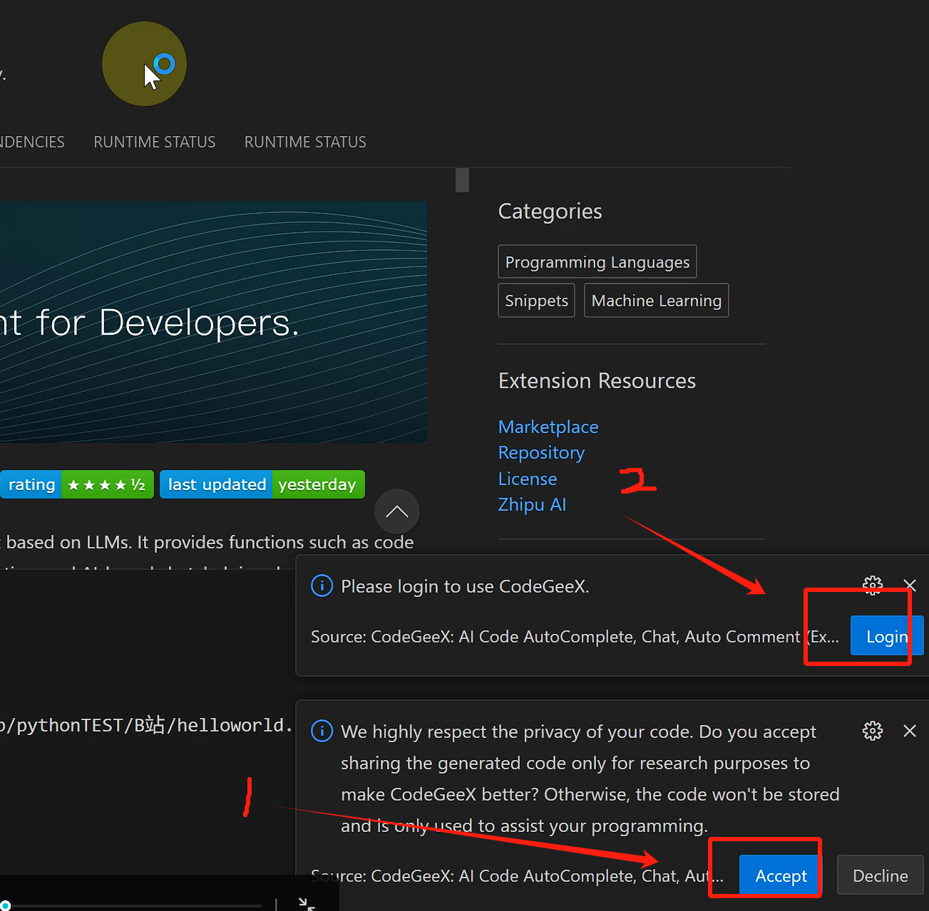Click the helloworld file path text

point(146,725)
